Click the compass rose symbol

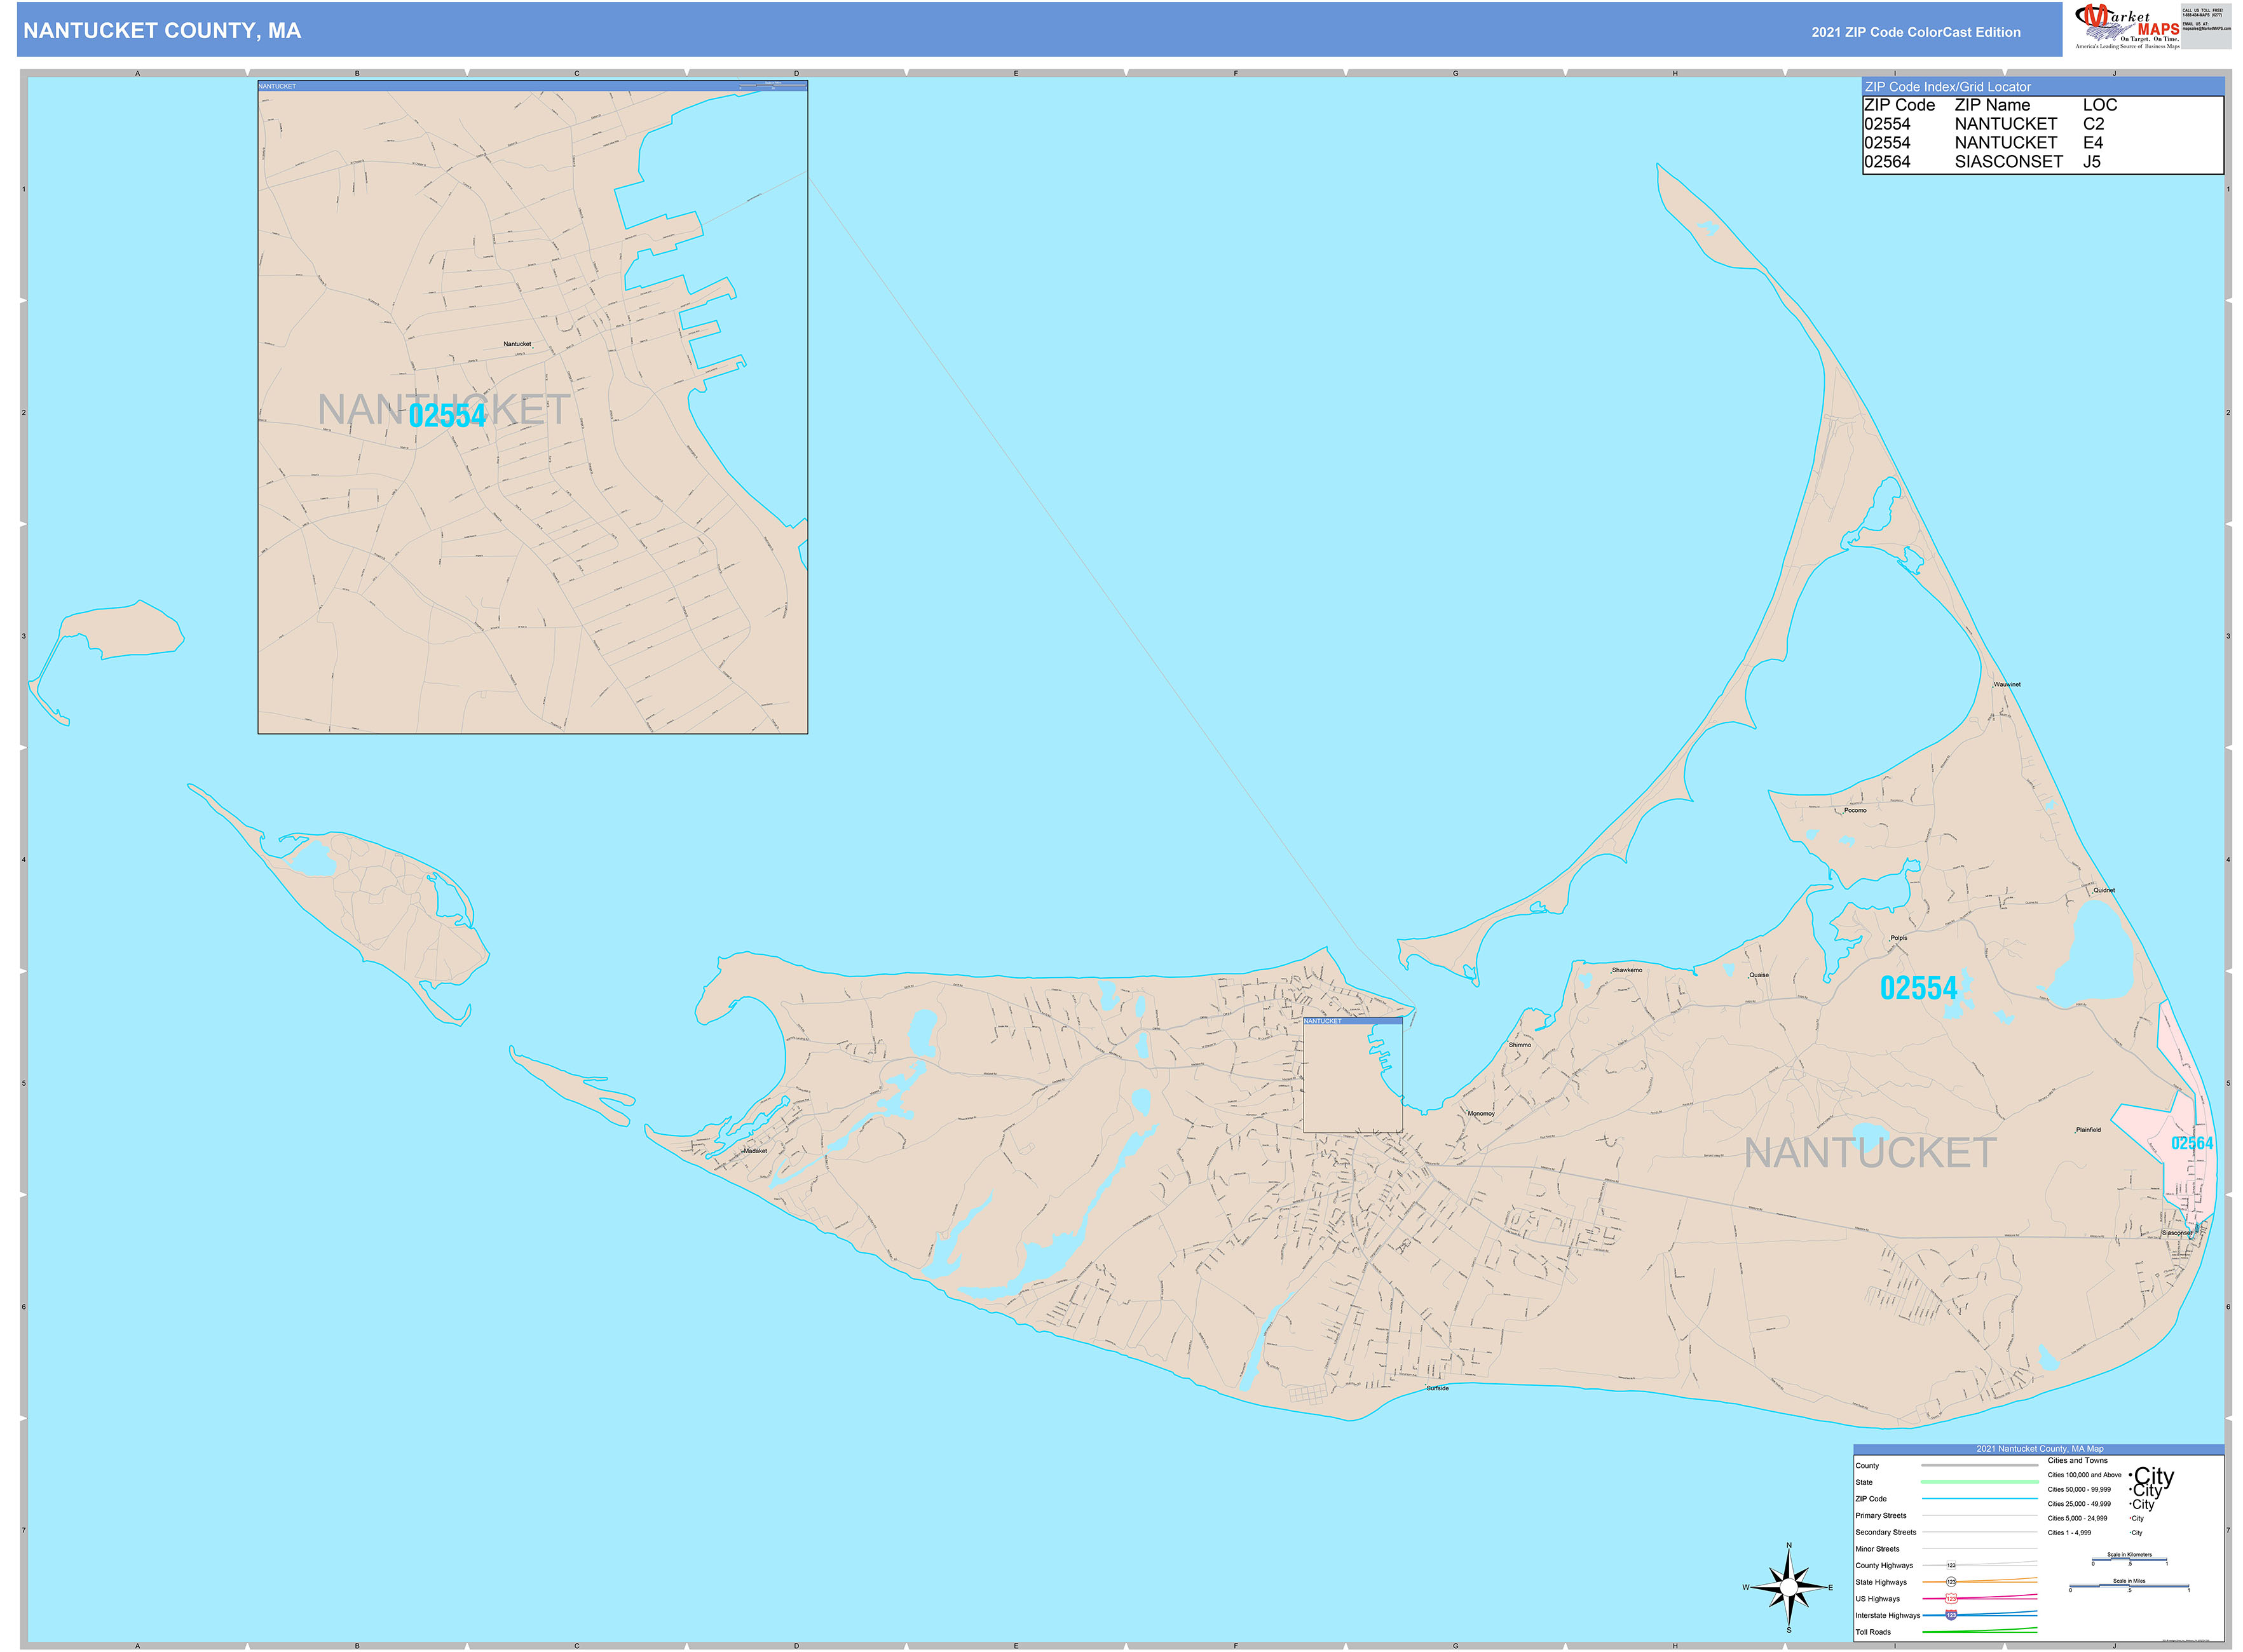[x=1790, y=1587]
